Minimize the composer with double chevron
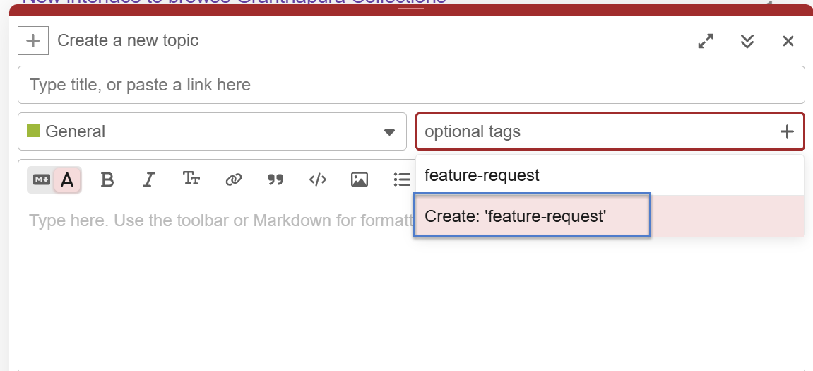The height and width of the screenshot is (371, 813). click(x=747, y=41)
